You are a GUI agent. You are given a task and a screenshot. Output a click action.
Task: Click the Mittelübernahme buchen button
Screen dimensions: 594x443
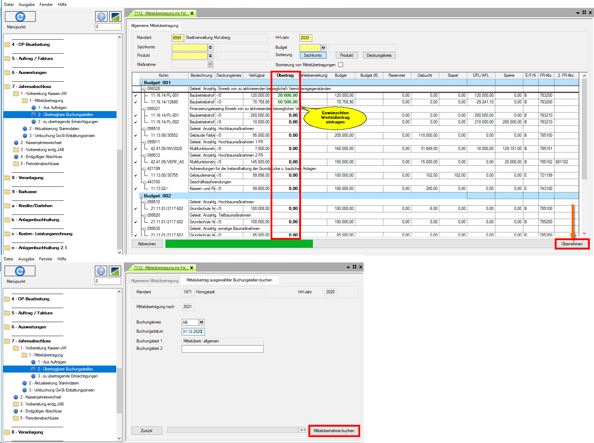pyautogui.click(x=334, y=431)
